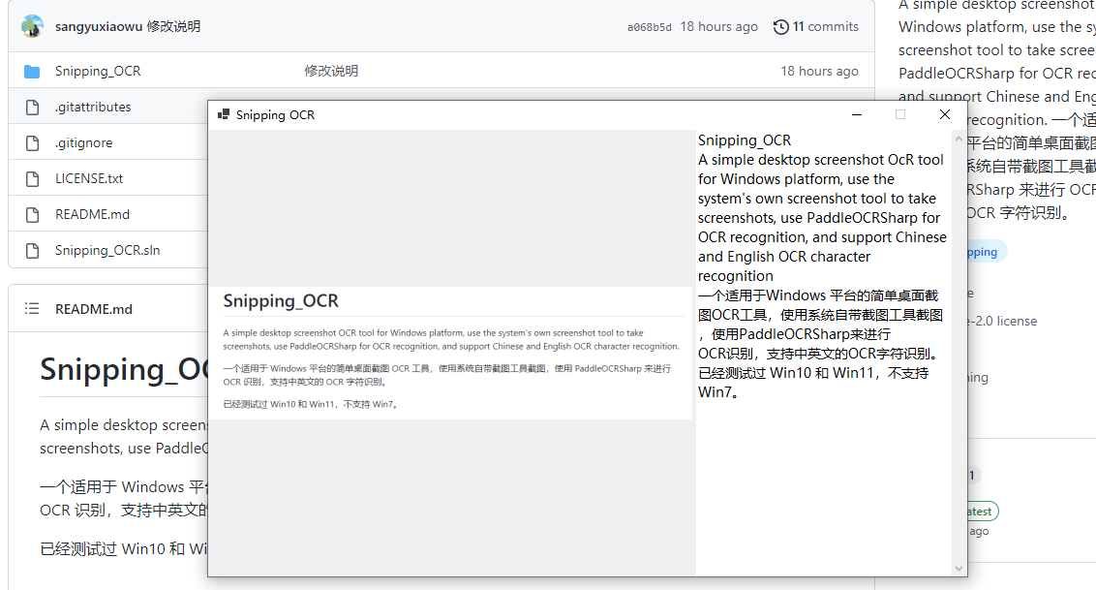Screen dimensions: 1096x590
Task: Click the Snipping_OCR folder icon
Action: (32, 72)
